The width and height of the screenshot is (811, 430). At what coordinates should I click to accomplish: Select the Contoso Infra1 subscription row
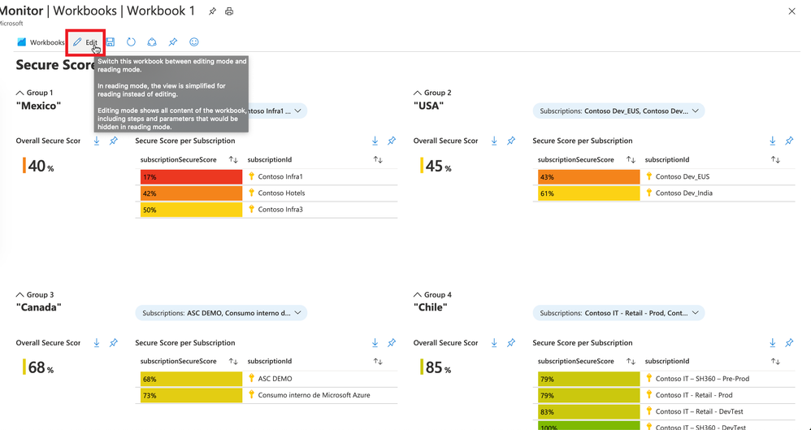[267, 177]
